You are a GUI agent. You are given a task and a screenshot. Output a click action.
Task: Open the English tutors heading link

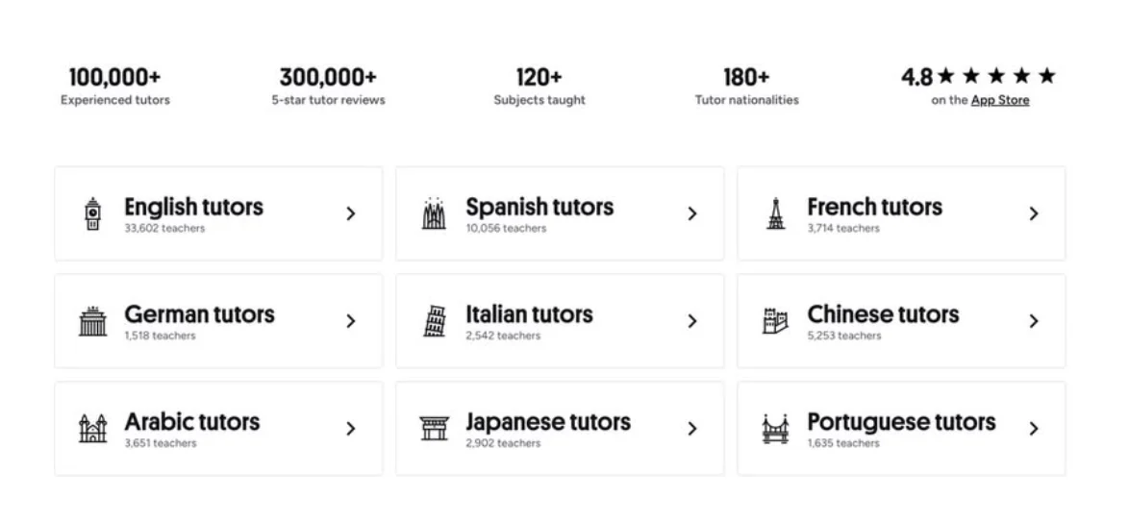tap(193, 207)
